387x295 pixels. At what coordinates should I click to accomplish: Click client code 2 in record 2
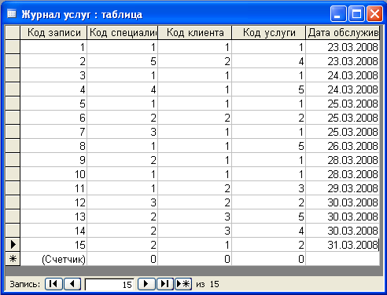[x=195, y=61]
